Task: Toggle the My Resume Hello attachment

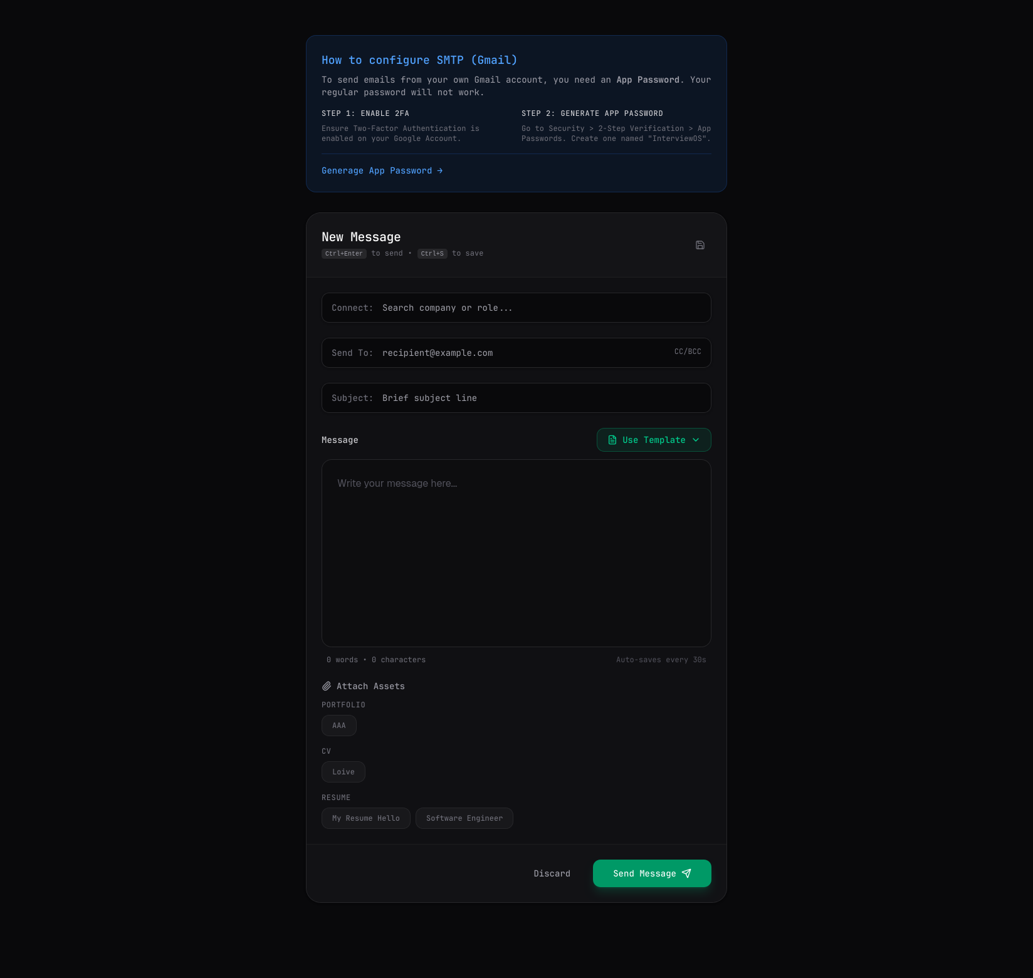Action: (365, 818)
